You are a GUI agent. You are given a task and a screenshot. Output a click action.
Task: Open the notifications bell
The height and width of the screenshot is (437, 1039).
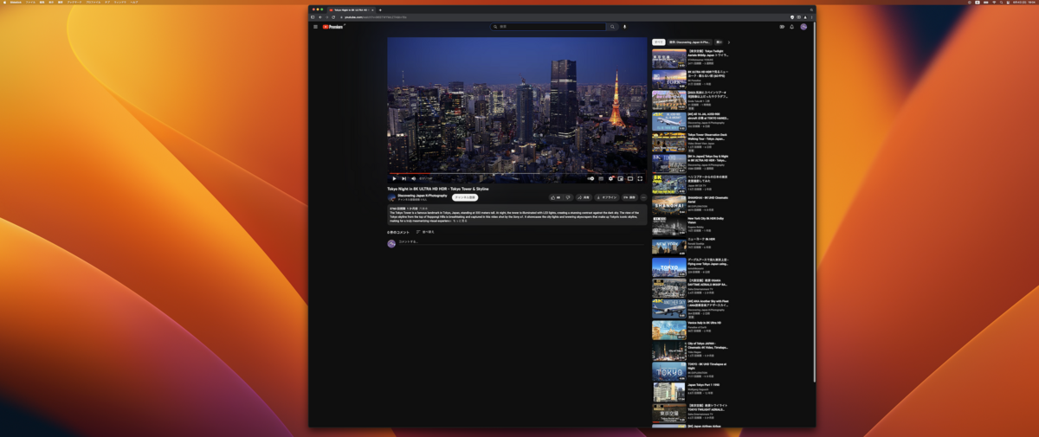[791, 27]
